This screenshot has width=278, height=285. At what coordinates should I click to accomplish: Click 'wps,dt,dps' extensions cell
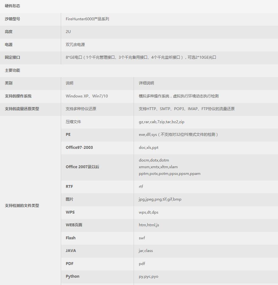(x=148, y=212)
